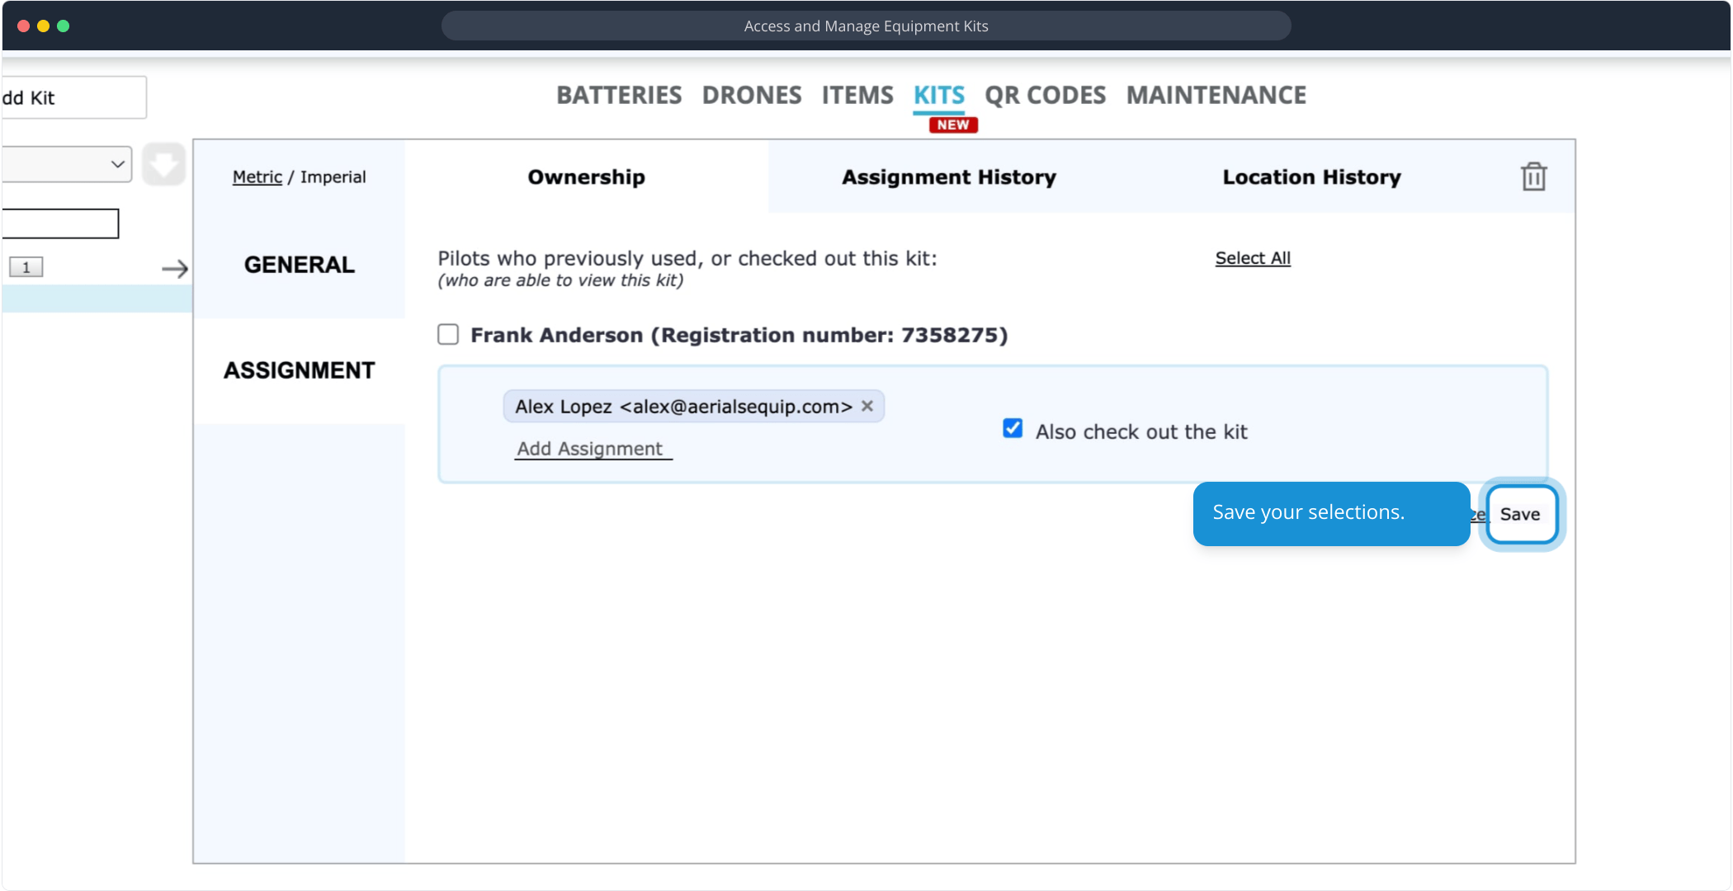Switch units via Metric link
The image size is (1733, 891).
tap(257, 177)
